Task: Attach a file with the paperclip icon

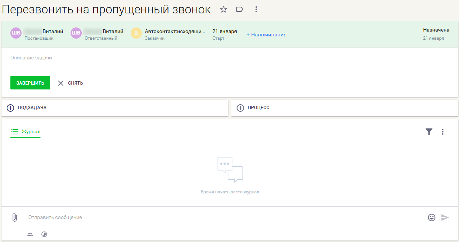Action: tap(15, 218)
